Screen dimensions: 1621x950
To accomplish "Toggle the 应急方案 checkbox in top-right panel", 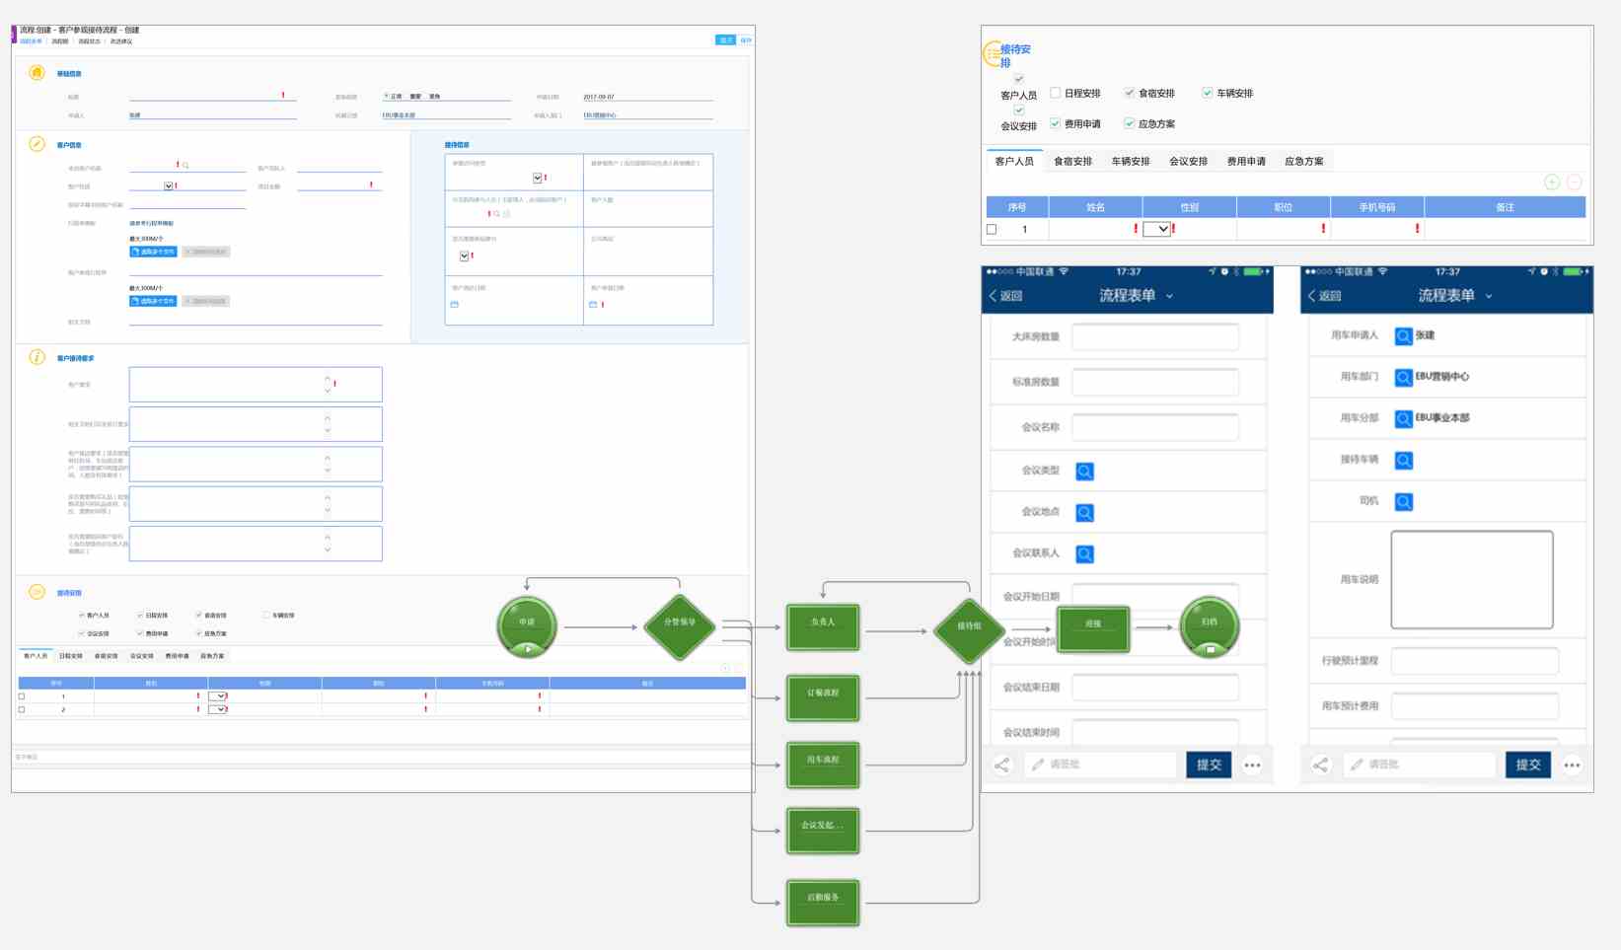I will pos(1130,123).
